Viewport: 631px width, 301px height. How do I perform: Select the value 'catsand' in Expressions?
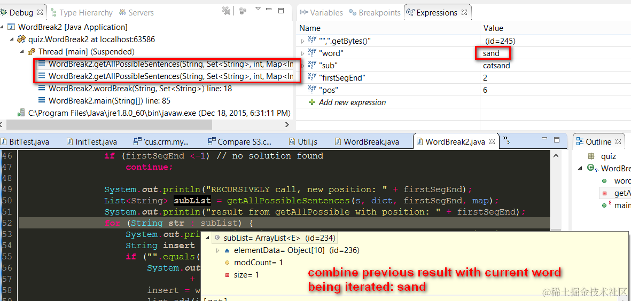click(496, 66)
